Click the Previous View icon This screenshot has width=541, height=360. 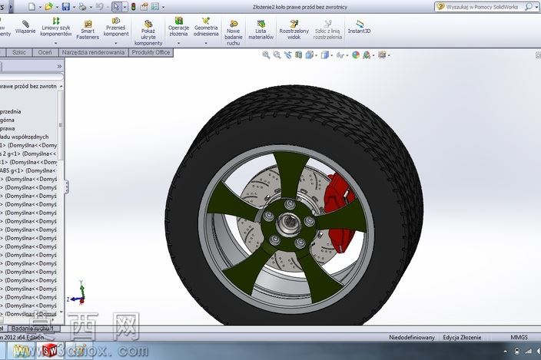pos(287,54)
